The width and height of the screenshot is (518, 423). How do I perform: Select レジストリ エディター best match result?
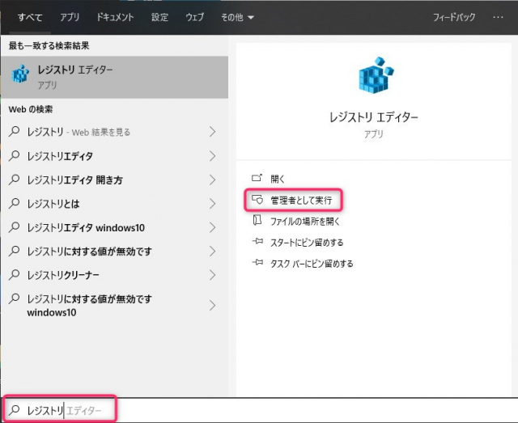114,77
